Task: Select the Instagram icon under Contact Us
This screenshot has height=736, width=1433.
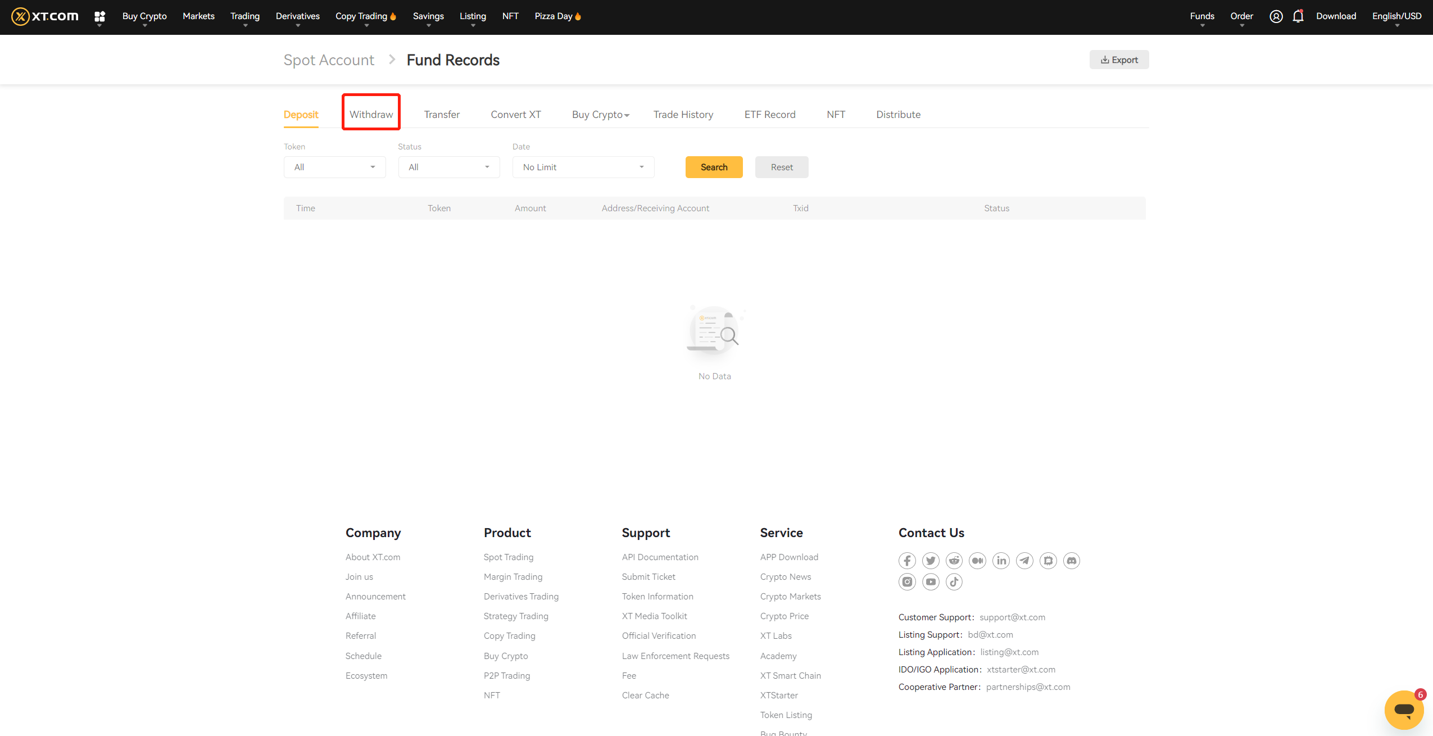Action: (x=906, y=581)
